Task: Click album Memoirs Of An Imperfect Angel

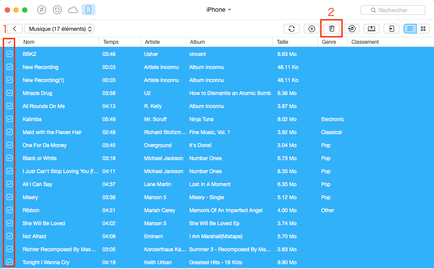Action: pos(226,210)
